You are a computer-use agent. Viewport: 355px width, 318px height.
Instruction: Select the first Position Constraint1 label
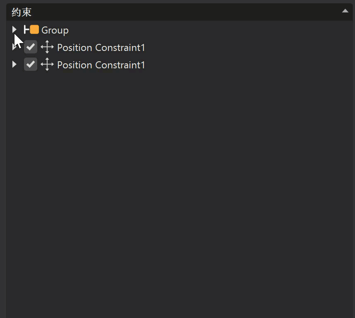coord(101,48)
